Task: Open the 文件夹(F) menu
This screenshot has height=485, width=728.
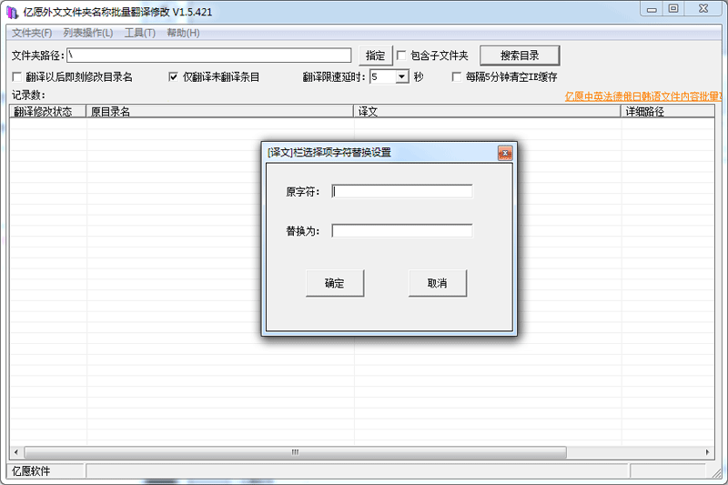Action: point(33,33)
